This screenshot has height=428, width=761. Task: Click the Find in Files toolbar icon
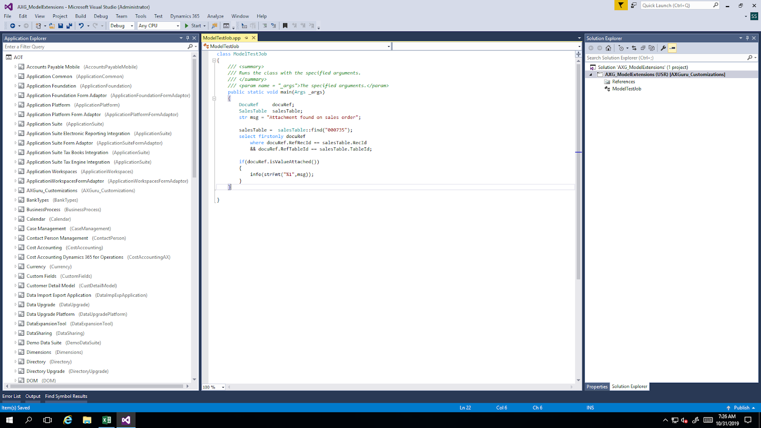coord(214,26)
